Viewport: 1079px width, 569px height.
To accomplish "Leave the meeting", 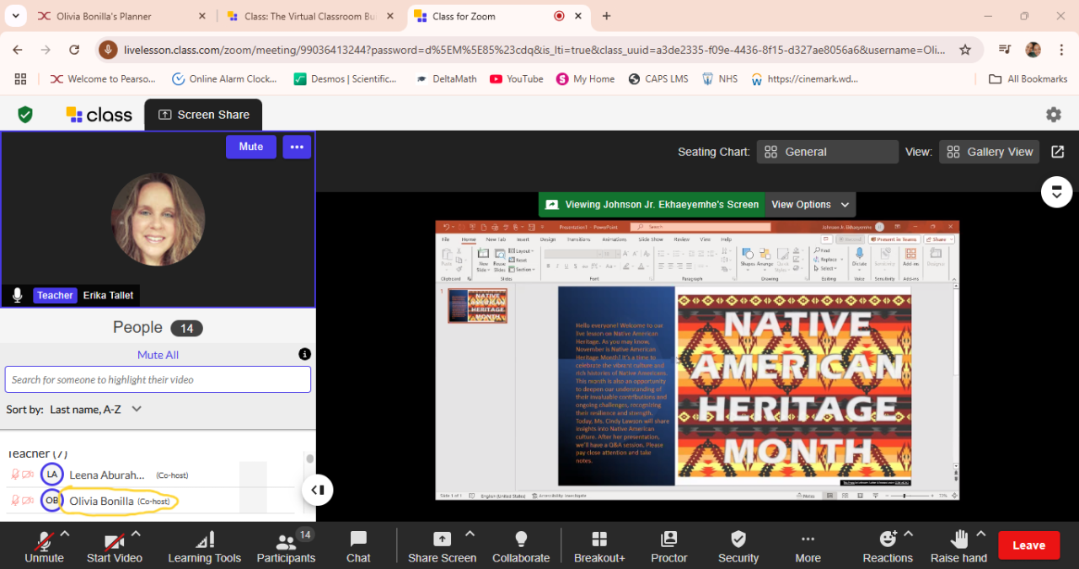I will [x=1028, y=545].
